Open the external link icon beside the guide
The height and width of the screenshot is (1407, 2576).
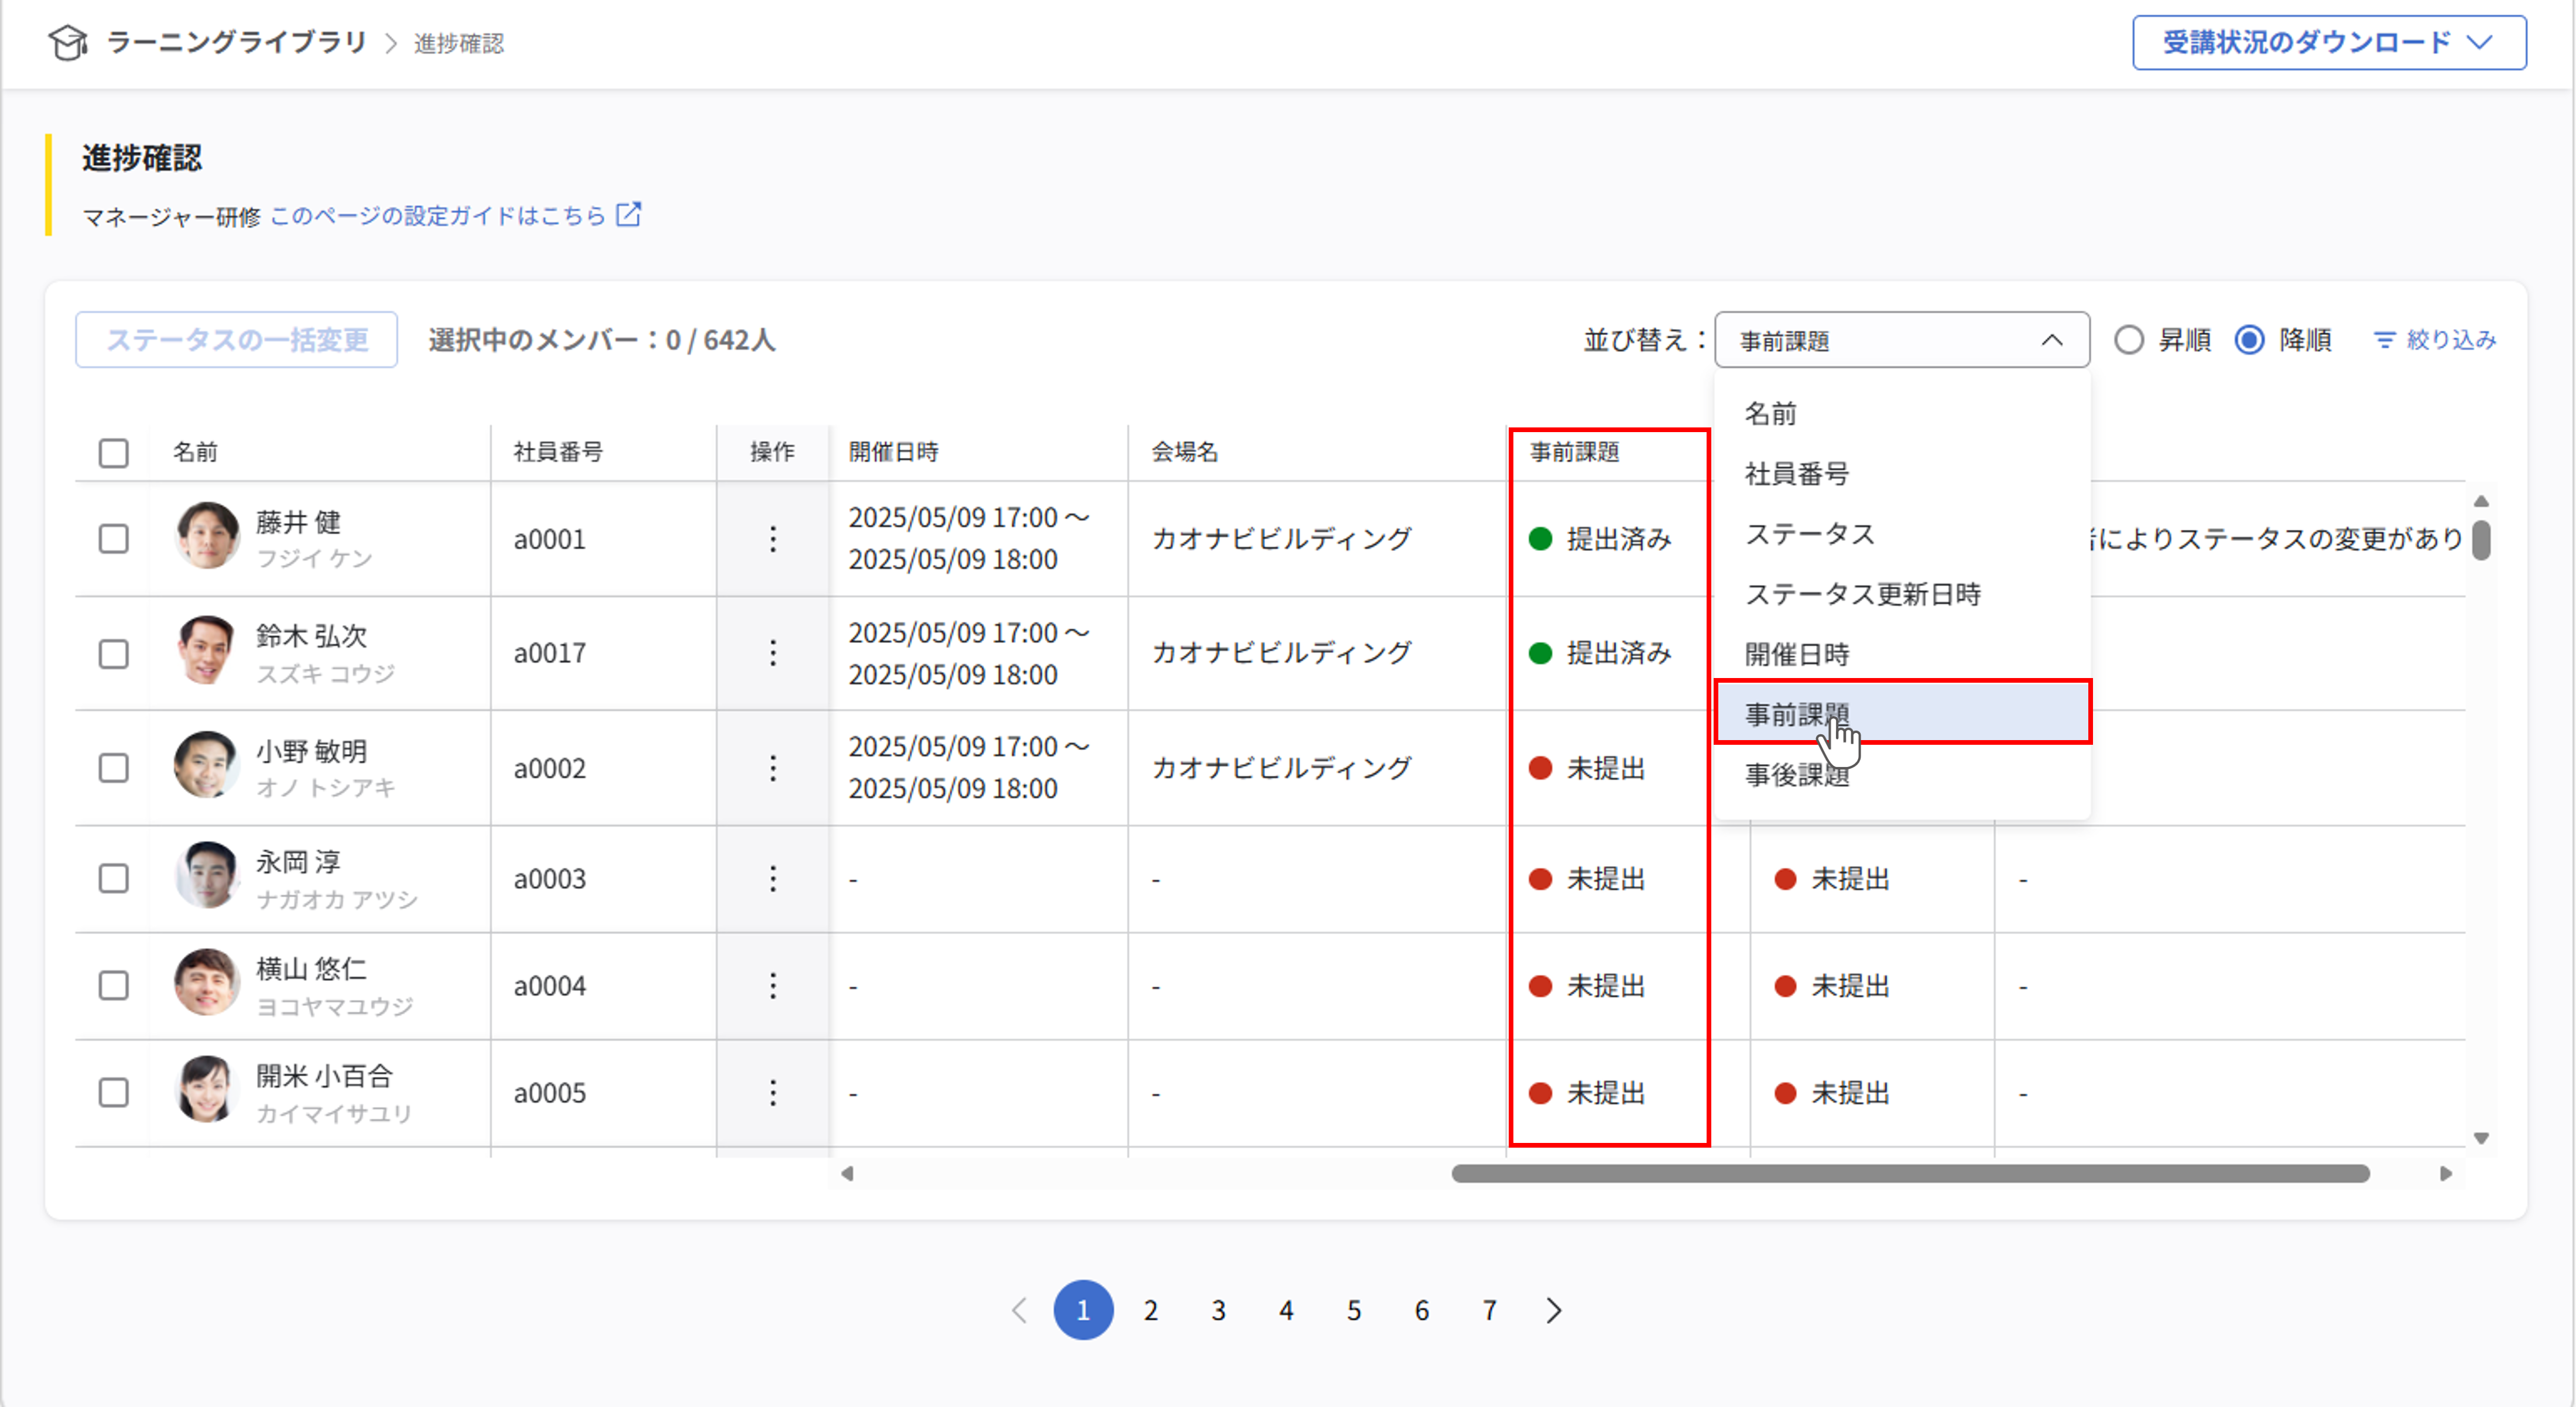tap(628, 215)
